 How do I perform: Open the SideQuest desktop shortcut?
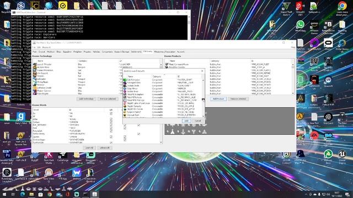coord(328,117)
